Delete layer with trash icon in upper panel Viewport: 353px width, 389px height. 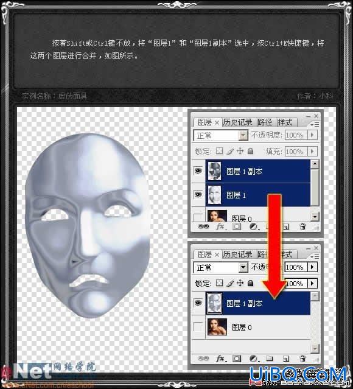(x=302, y=226)
